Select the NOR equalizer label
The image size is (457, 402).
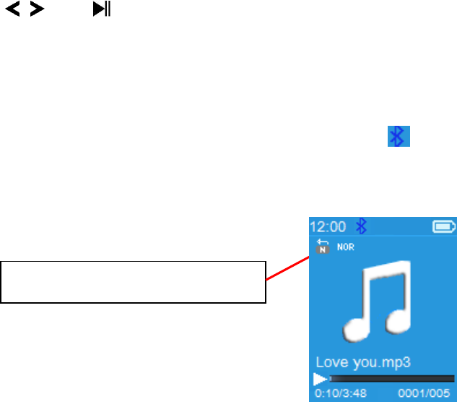pos(346,247)
